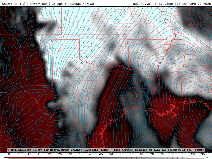Click the "75" colorbar label
This screenshot has width=212, height=159.
coord(162,154)
